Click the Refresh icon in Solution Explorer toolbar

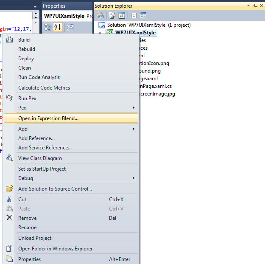122,15
